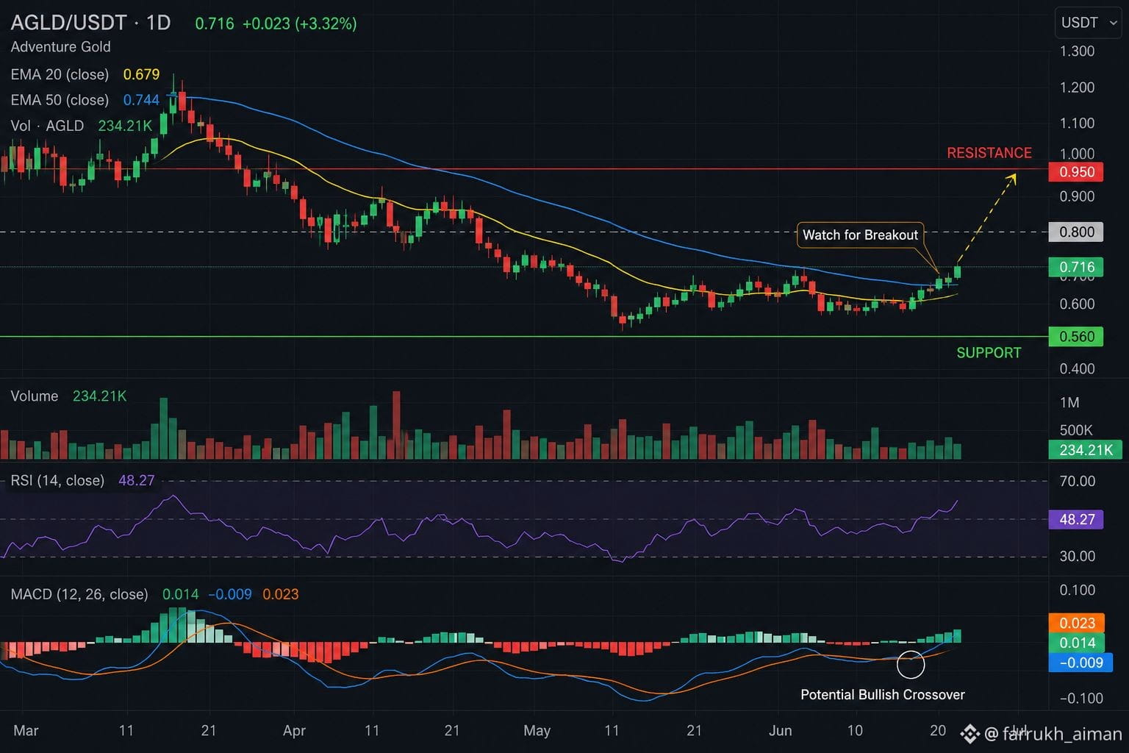This screenshot has height=753, width=1129.
Task: Click the 0.400 price axis label
Action: point(1077,368)
